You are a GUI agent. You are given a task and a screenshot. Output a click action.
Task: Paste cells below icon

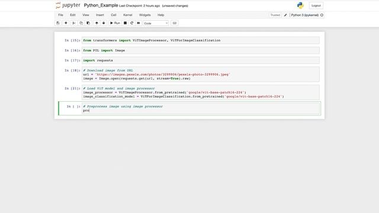pos(88,23)
